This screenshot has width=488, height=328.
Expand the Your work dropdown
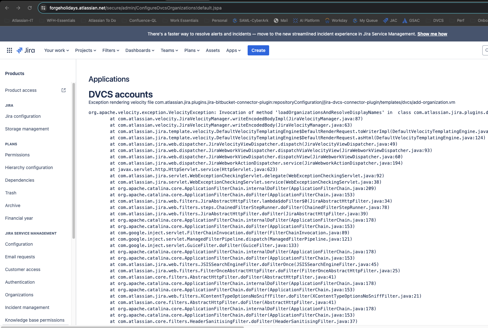(57, 50)
